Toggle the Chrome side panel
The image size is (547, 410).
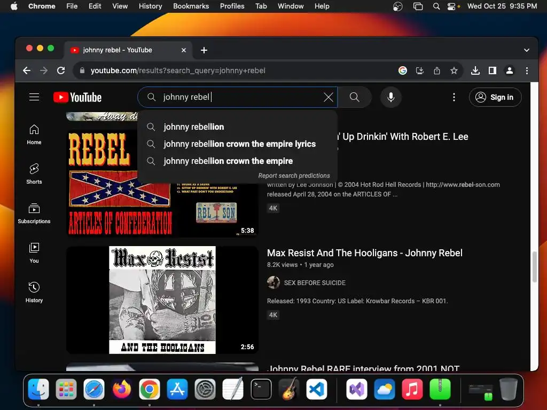pos(492,71)
